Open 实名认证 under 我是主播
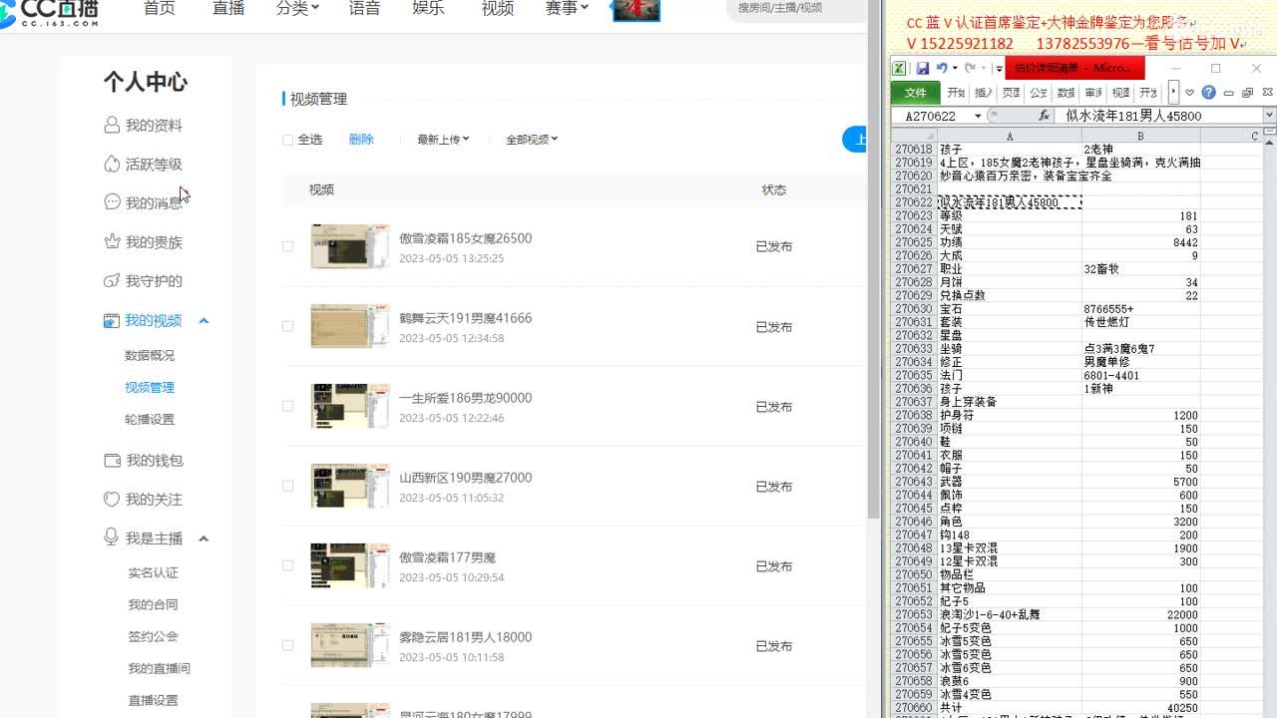This screenshot has height=718, width=1277. [x=153, y=572]
